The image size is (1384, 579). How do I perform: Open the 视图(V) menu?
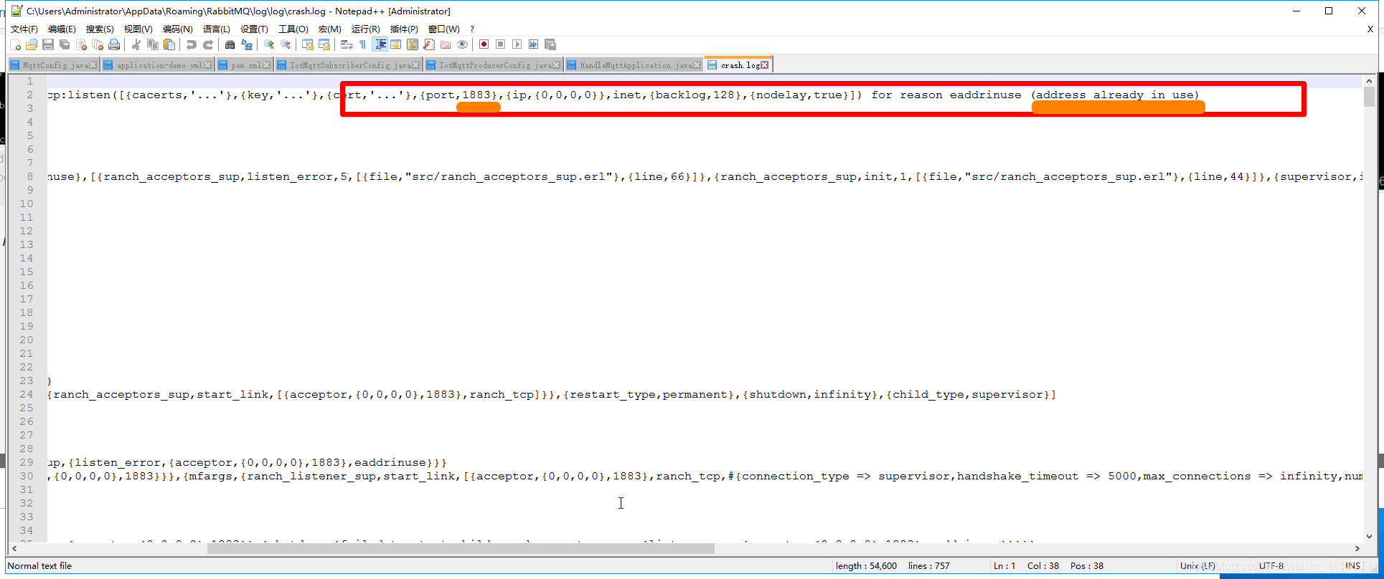(x=138, y=29)
